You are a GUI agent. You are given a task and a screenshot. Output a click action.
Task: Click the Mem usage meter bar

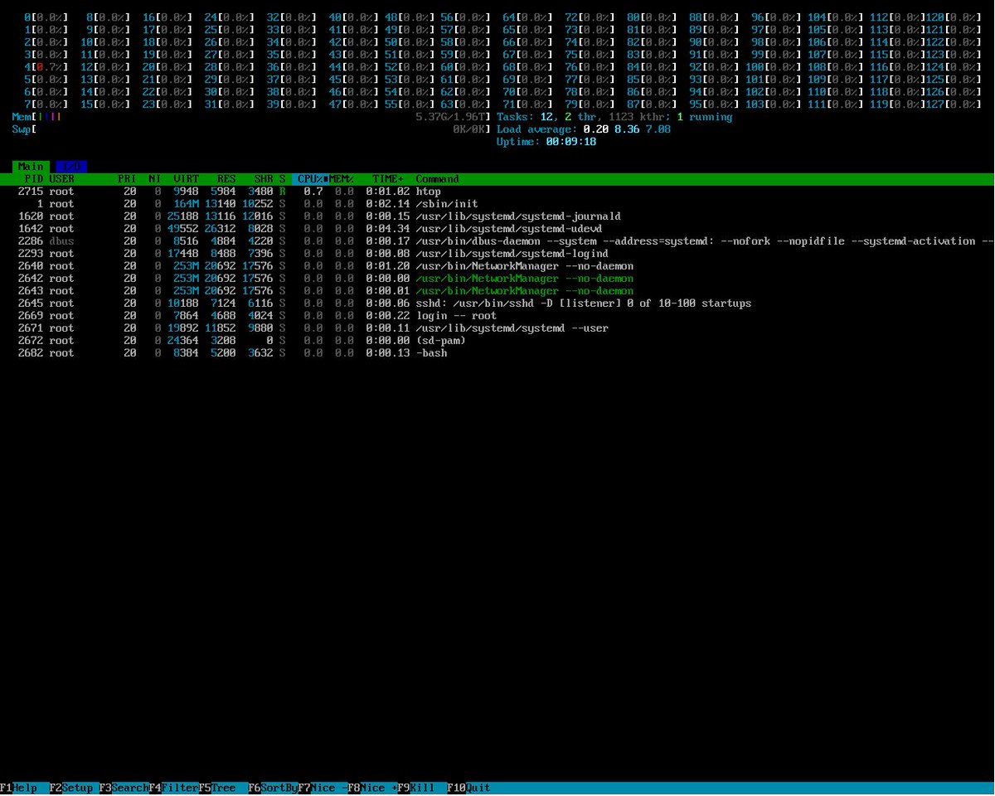pos(252,117)
